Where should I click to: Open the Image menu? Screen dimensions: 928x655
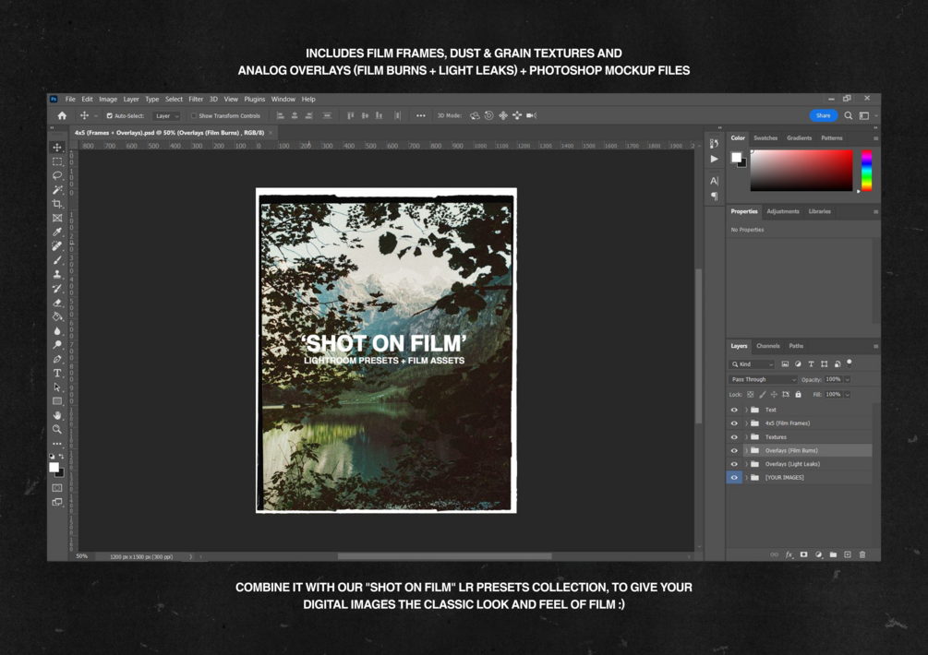tap(108, 100)
